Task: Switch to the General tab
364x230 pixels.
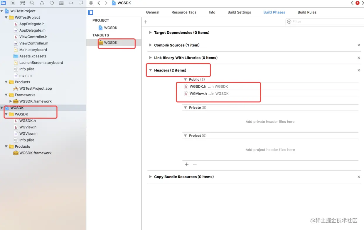Action: [153, 12]
